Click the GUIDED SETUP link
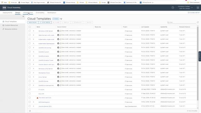The height and width of the screenshot is (113, 201). [194, 13]
